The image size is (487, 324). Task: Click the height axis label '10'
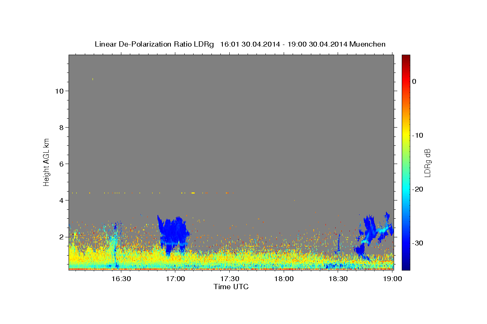tap(59, 91)
